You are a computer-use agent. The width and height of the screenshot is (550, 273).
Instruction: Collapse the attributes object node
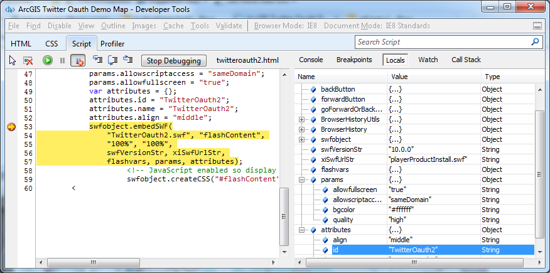pyautogui.click(x=301, y=230)
